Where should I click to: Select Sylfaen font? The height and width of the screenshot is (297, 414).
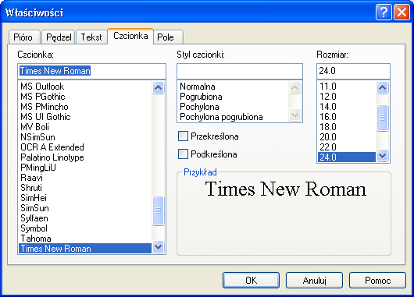click(x=85, y=218)
